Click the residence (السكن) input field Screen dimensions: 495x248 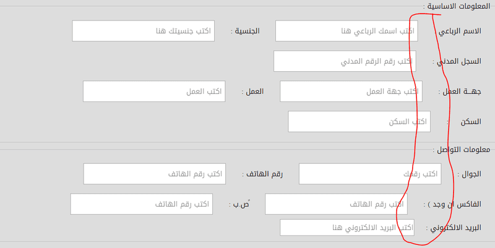pos(359,122)
